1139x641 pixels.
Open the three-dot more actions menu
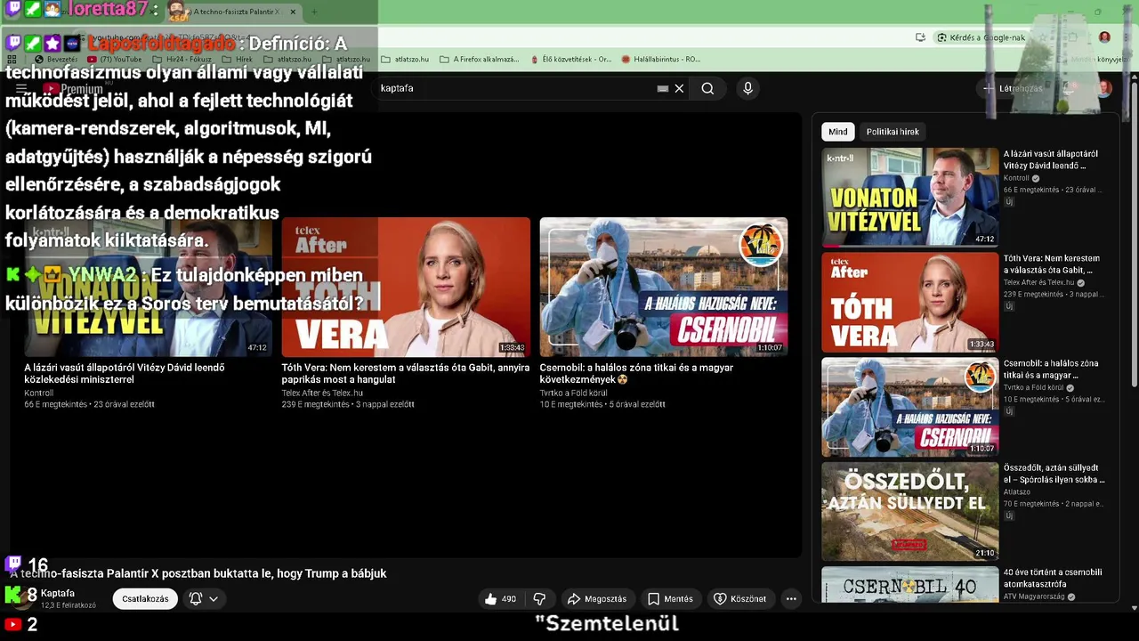point(791,598)
